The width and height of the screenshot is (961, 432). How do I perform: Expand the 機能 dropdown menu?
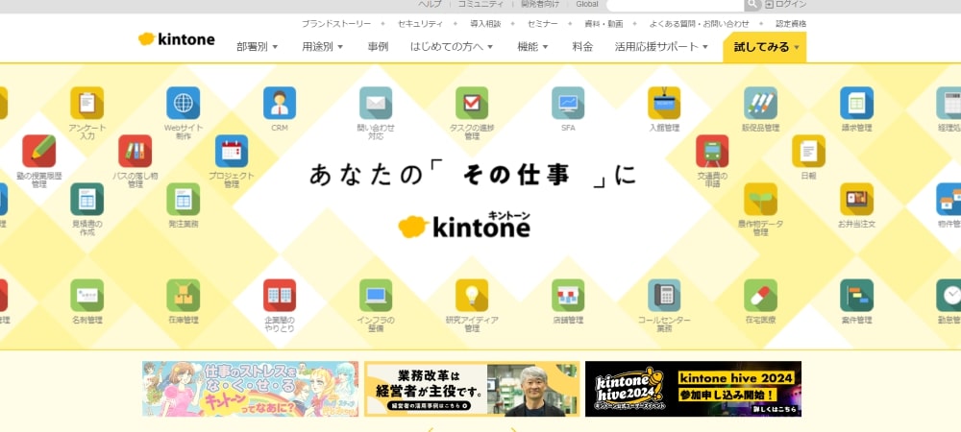(532, 46)
